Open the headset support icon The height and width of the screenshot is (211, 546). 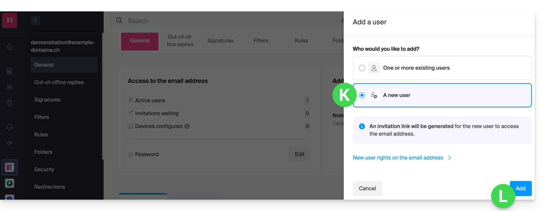pyautogui.click(x=9, y=127)
